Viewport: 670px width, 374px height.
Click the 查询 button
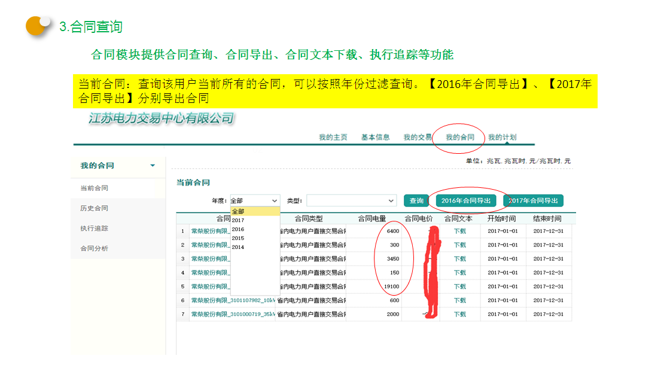click(x=416, y=201)
